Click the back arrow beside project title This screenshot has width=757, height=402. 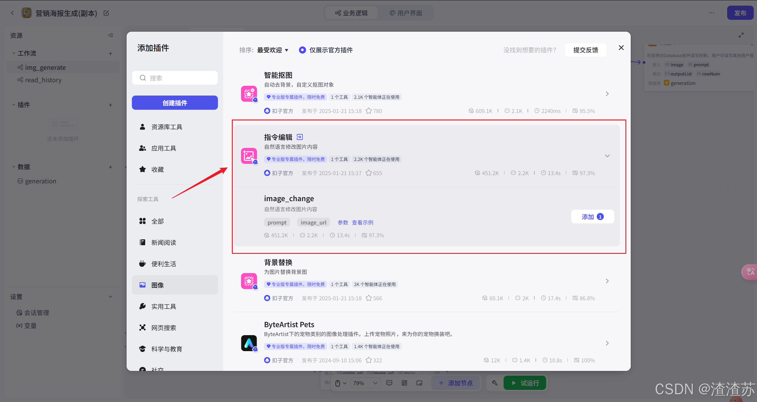click(12, 13)
